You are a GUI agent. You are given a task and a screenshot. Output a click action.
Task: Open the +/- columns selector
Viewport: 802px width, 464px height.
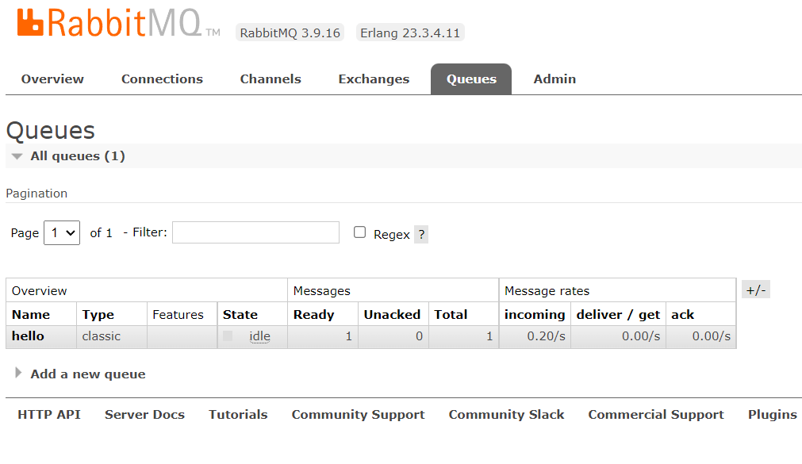[755, 290]
